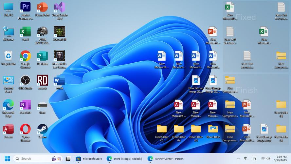Open This PC desktop icon
Viewport: 291px width, 164px height.
click(x=9, y=10)
